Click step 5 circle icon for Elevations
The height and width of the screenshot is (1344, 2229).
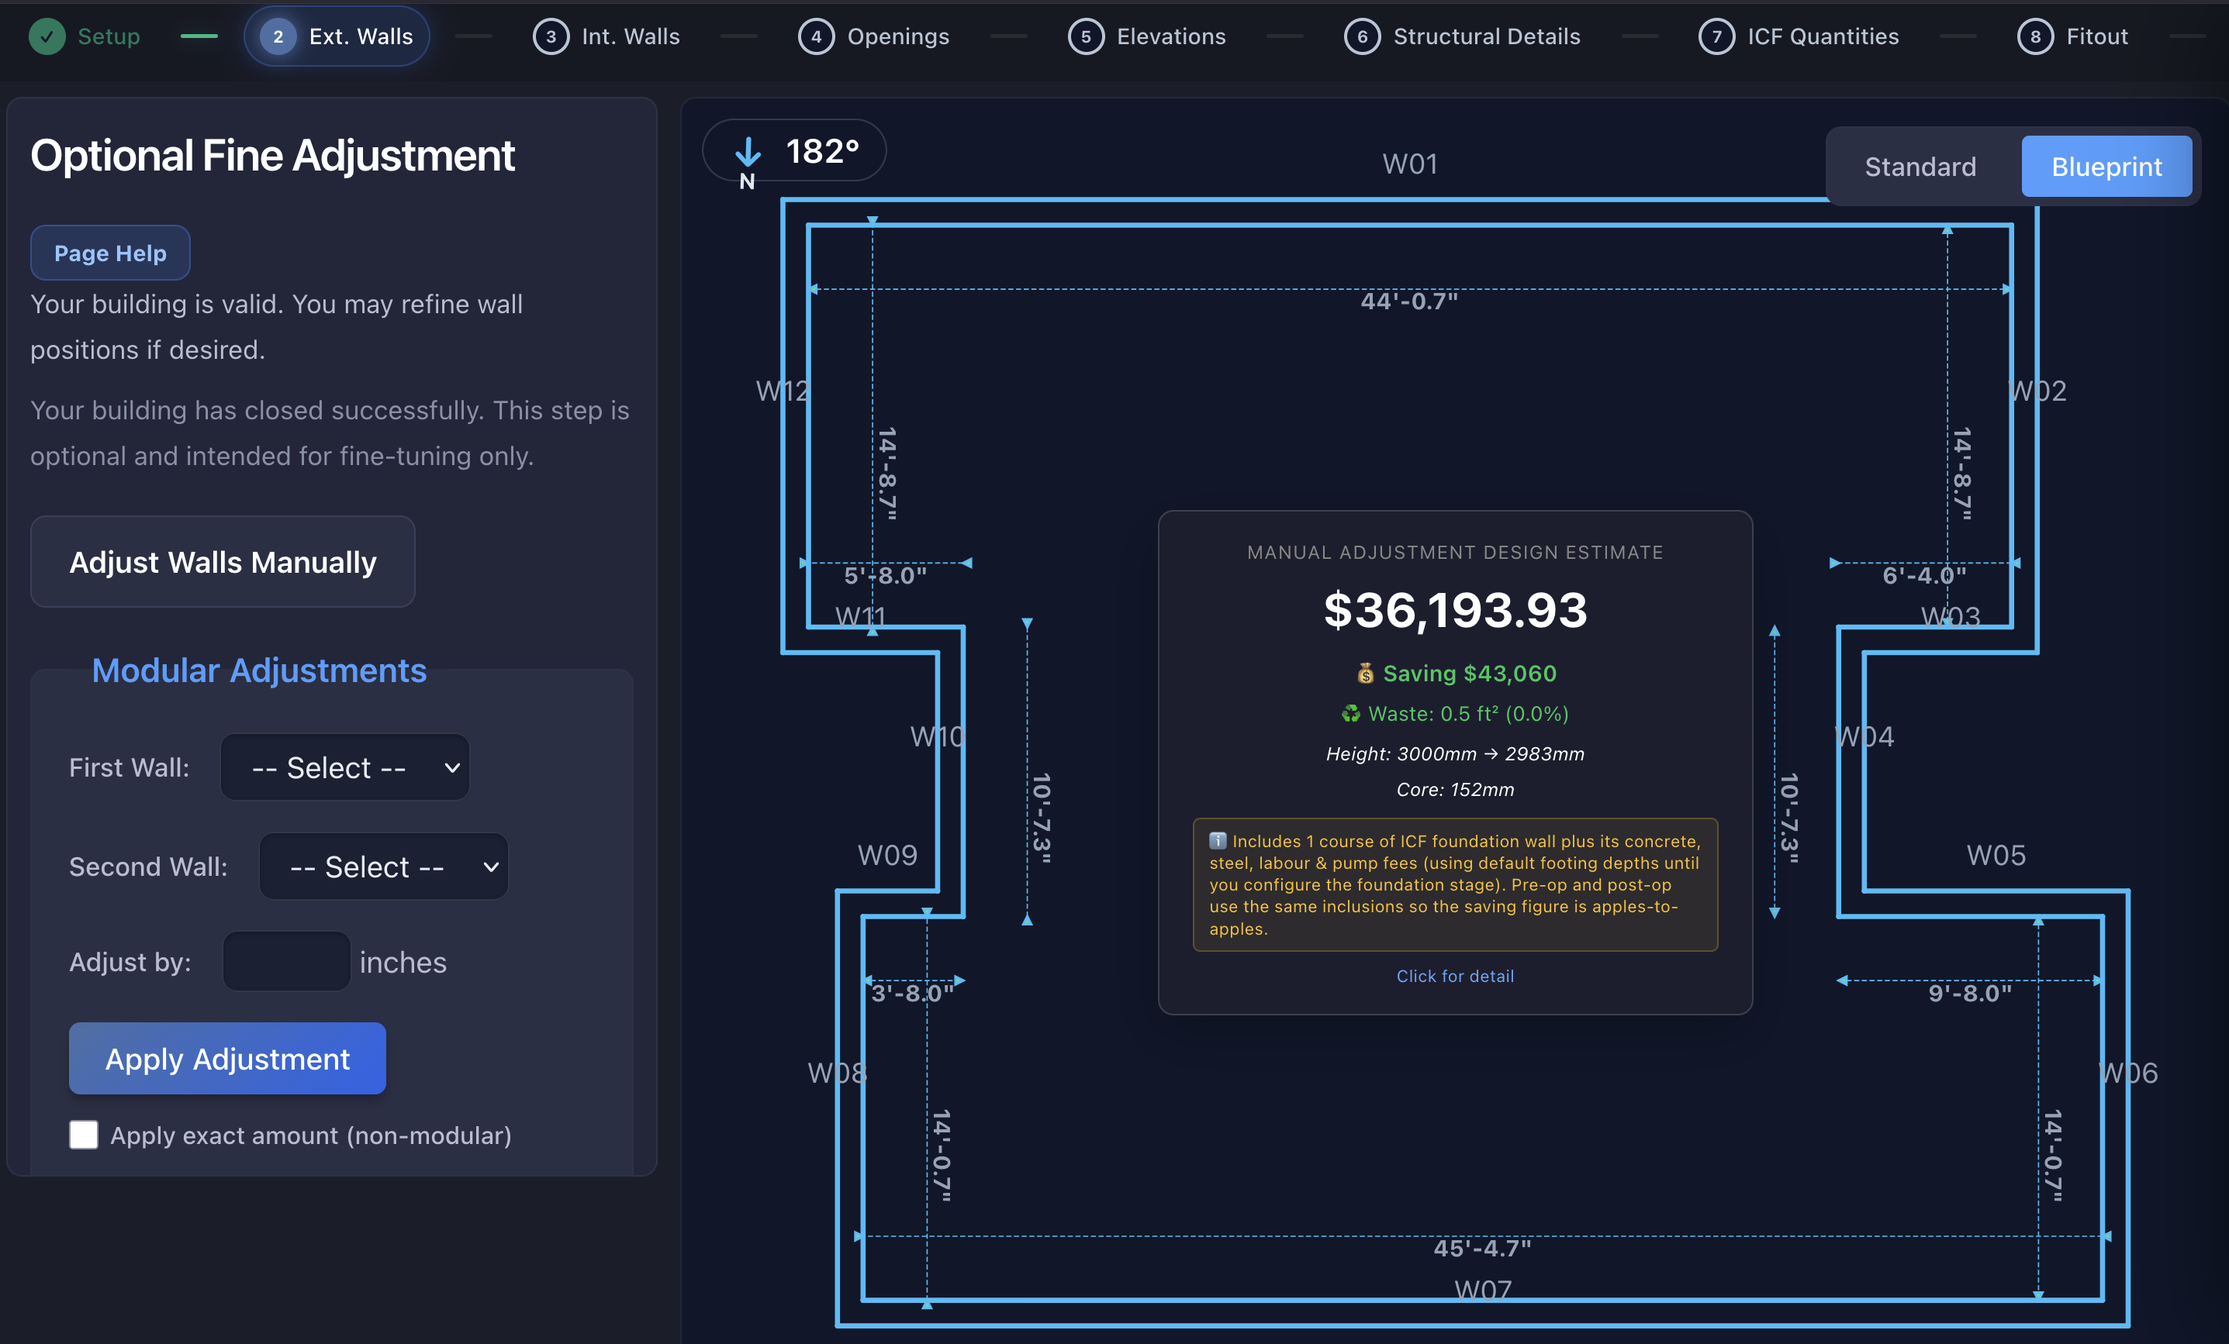tap(1086, 36)
